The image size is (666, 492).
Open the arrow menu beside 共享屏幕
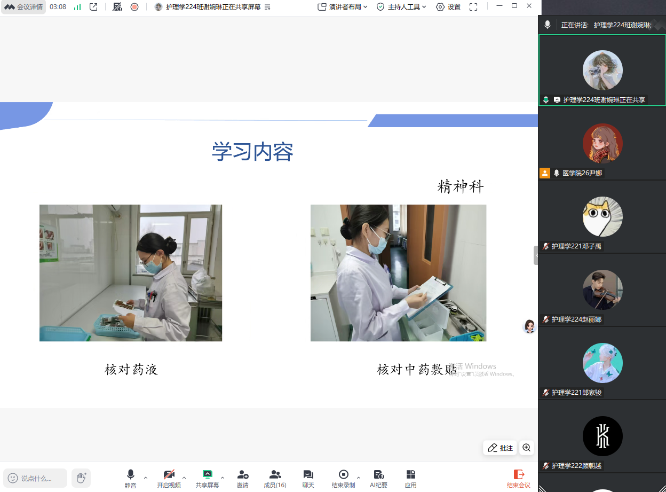(223, 478)
